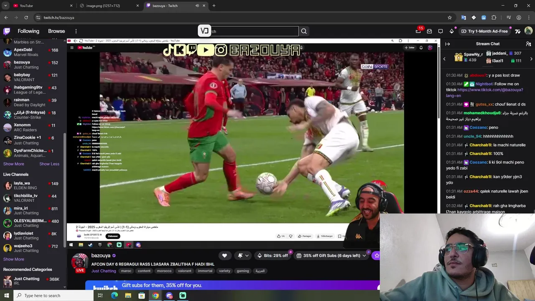
Task: Show next chat leaderboard with right arrow
Action: coord(531,59)
